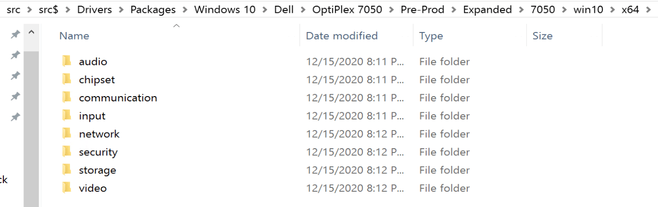
Task: Navigate to Packages in the breadcrumb
Action: pyautogui.click(x=153, y=10)
